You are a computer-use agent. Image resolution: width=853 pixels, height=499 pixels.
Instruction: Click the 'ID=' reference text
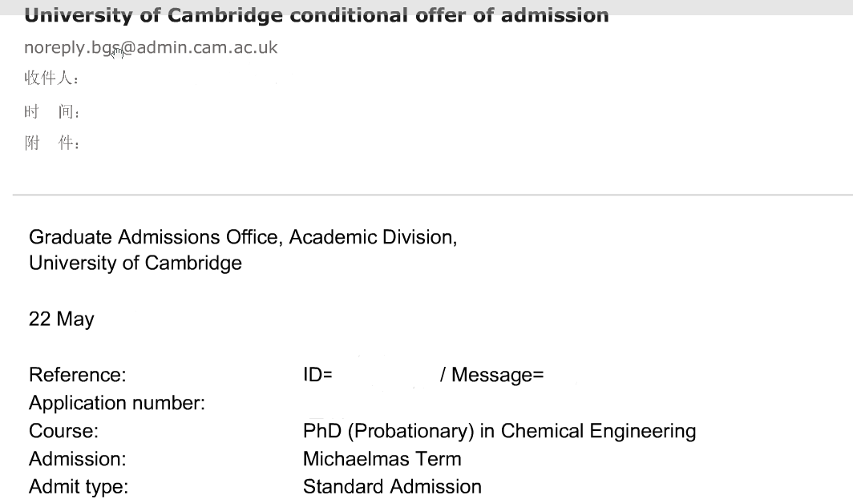click(317, 375)
